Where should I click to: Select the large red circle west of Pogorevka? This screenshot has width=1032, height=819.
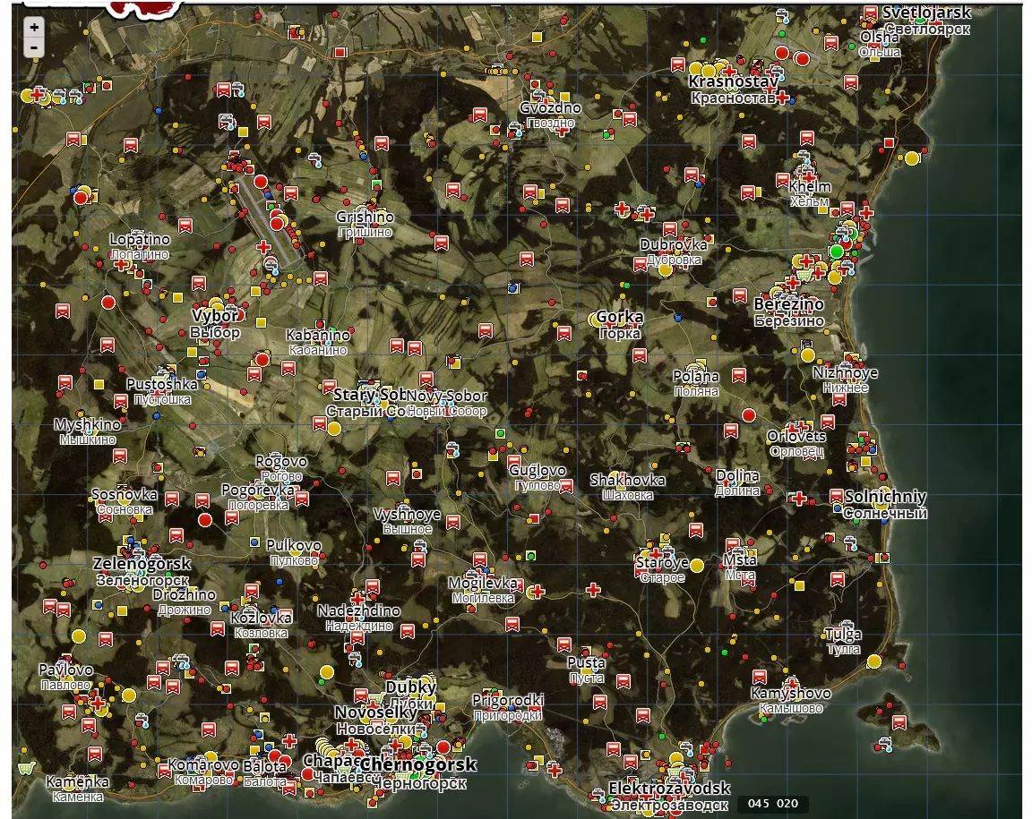click(x=205, y=520)
